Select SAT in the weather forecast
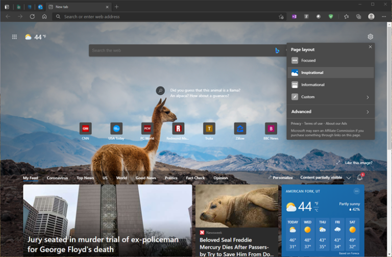Screen dimensions: 392x257 [x=352, y=234]
